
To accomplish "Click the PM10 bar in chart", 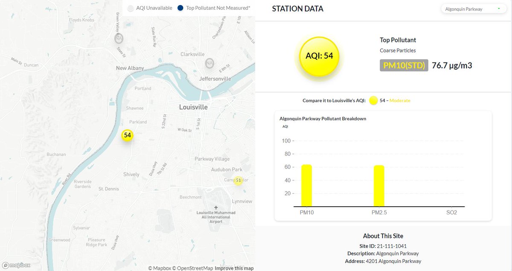I will [x=307, y=185].
